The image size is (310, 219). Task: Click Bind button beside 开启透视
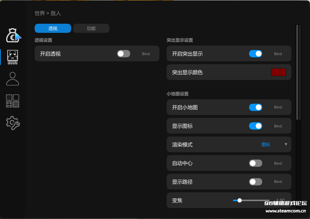pos(146,54)
